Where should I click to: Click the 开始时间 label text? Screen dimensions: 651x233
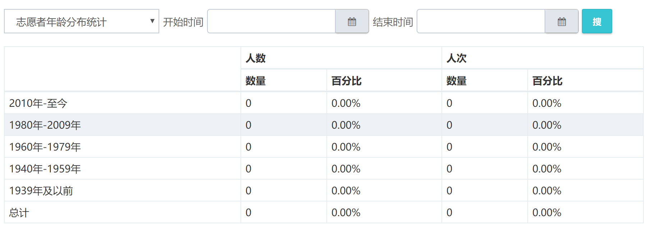pyautogui.click(x=183, y=22)
